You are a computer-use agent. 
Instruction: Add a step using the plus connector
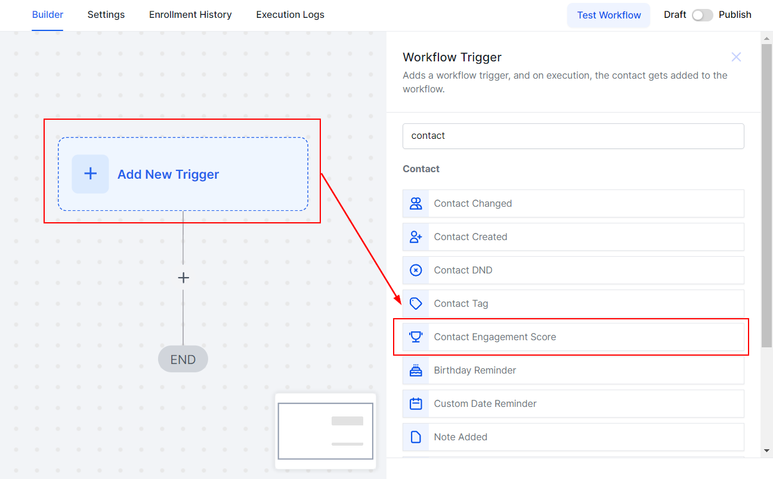183,278
